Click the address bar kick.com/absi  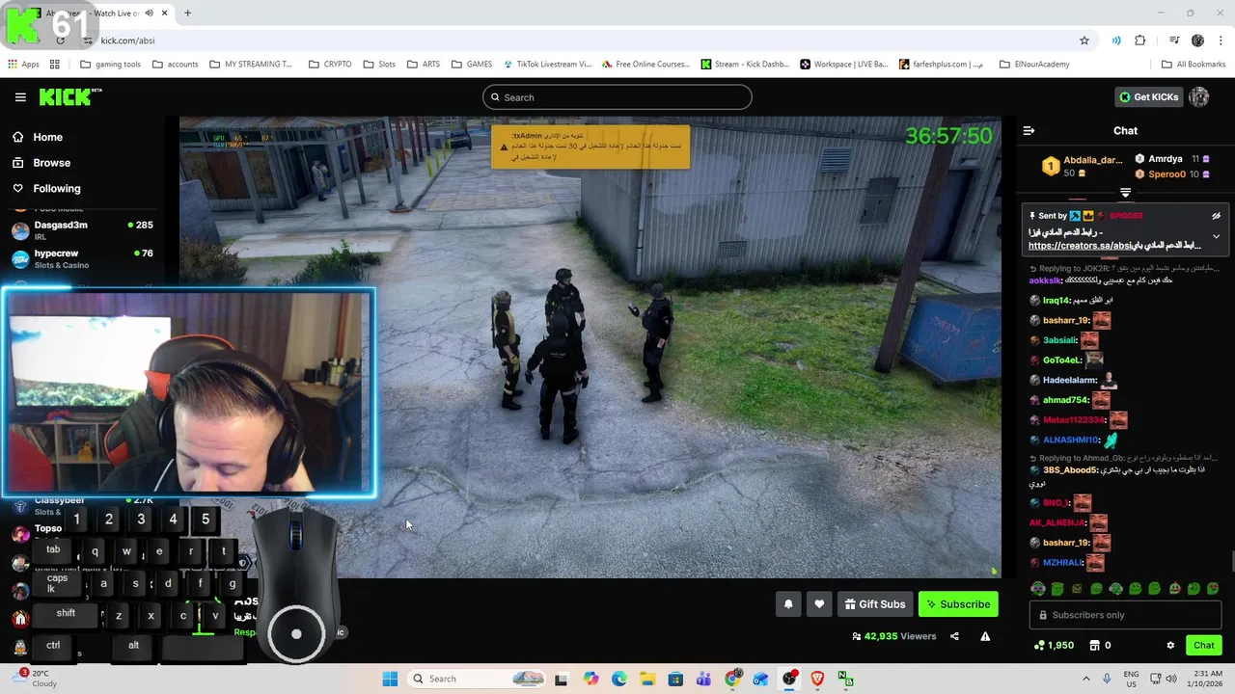(127, 40)
